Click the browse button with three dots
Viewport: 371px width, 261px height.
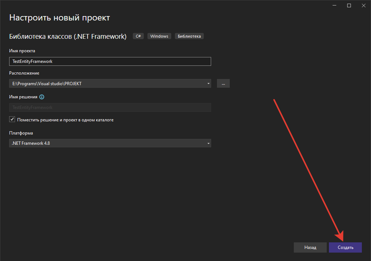click(223, 83)
